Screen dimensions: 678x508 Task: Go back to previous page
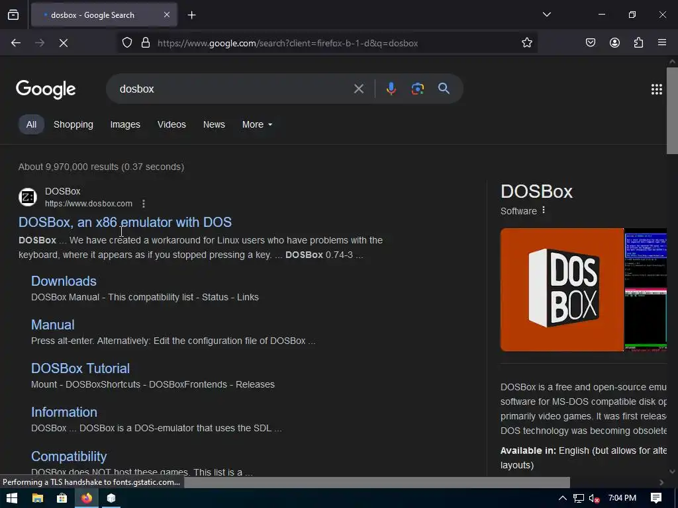point(16,43)
